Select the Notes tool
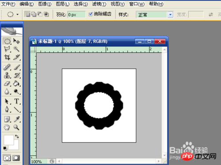This screenshot has width=221, height=165. click(7, 119)
